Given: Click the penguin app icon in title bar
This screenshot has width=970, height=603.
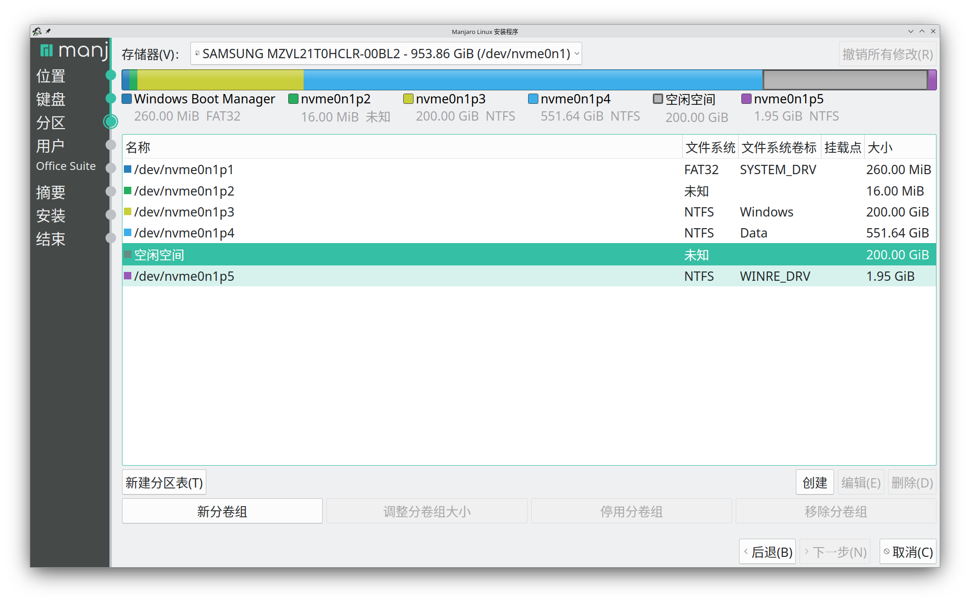Looking at the screenshot, I should (37, 31).
